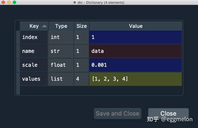Click the Close button

click(x=168, y=113)
